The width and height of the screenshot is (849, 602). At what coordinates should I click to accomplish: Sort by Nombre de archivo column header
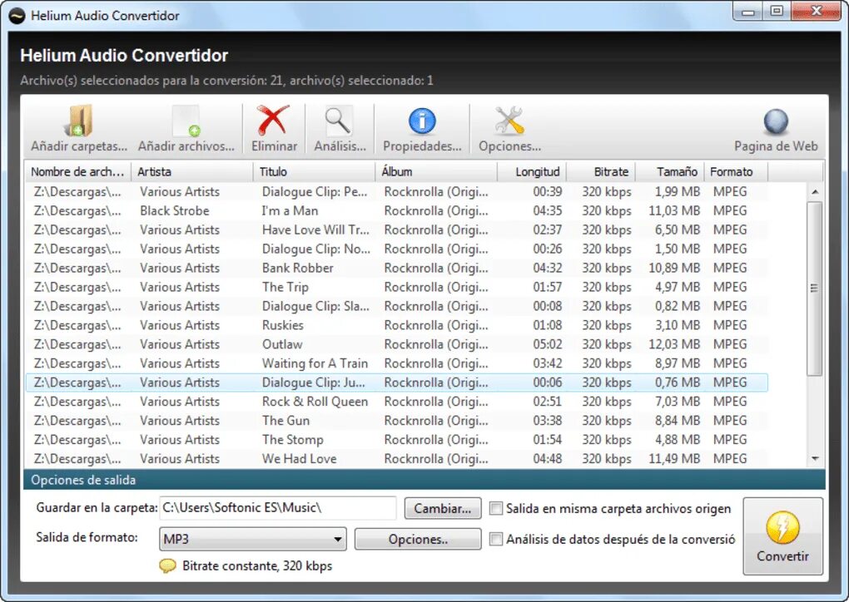[x=77, y=171]
